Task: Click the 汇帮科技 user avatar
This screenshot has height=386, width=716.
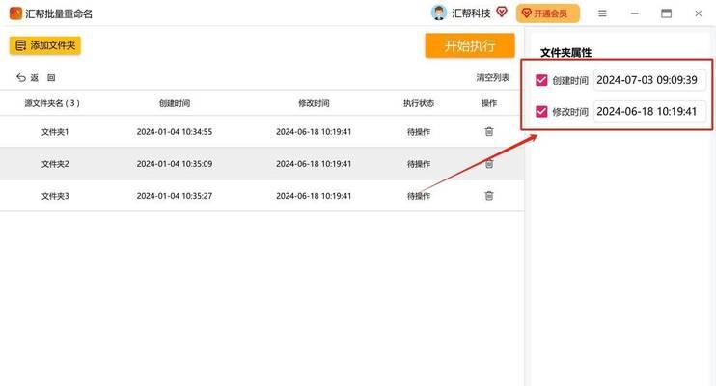Action: [438, 13]
